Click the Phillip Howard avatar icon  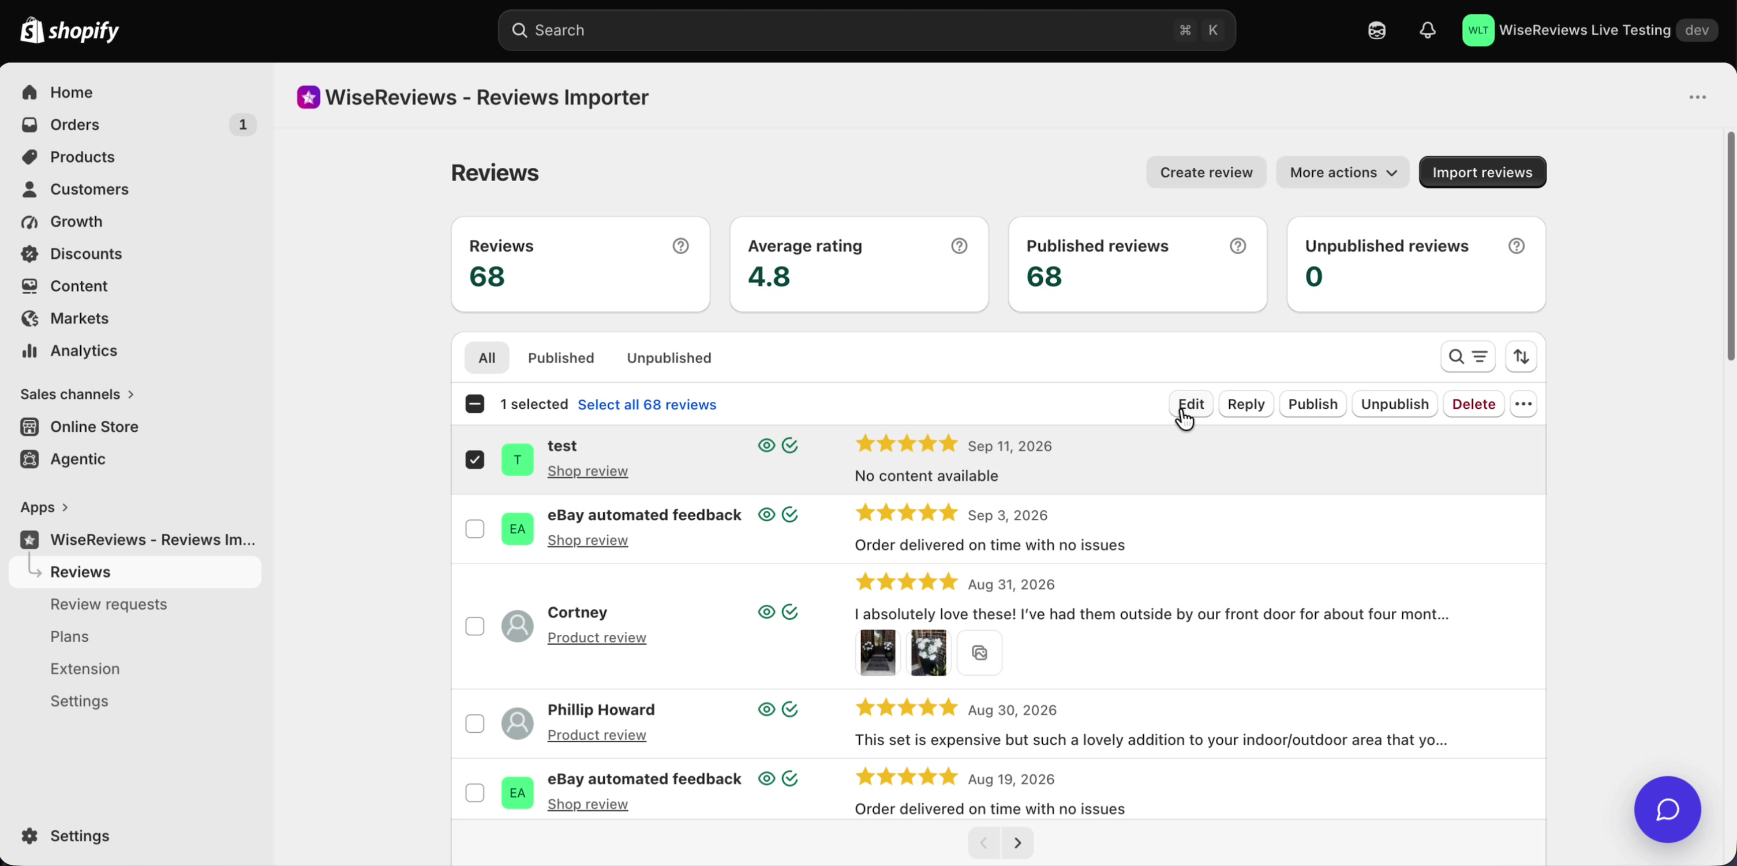[x=517, y=723]
